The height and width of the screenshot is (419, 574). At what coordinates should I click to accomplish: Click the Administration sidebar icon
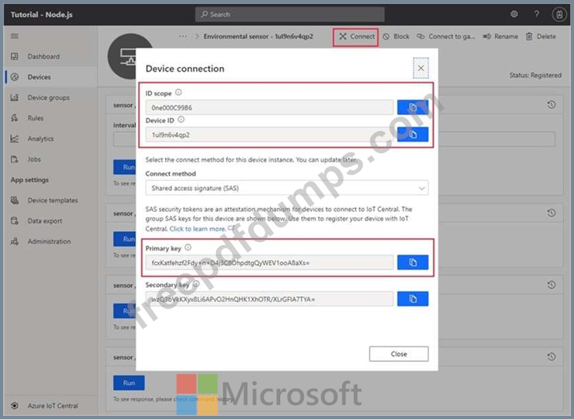(15, 241)
